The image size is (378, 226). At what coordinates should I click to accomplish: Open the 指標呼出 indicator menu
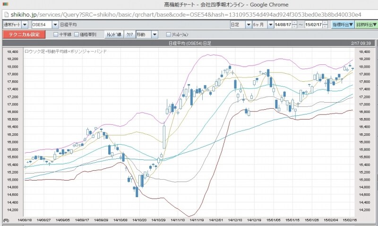point(343,24)
